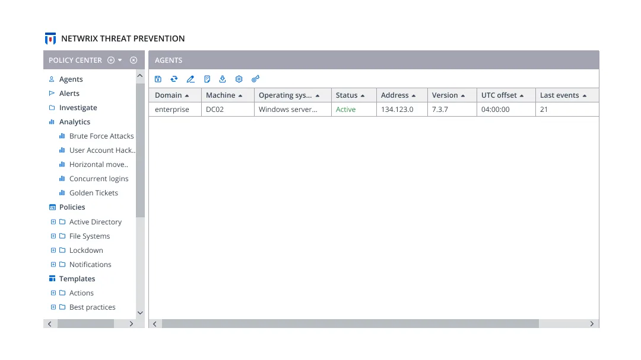Expand the Active Directory folder
641x360 pixels.
click(x=53, y=222)
